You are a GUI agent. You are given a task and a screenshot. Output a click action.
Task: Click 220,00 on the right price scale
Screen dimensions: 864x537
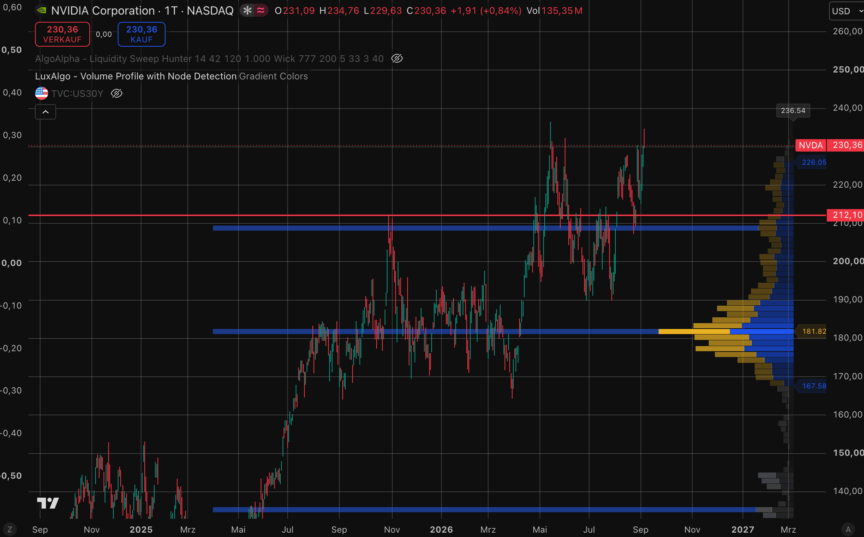point(848,185)
